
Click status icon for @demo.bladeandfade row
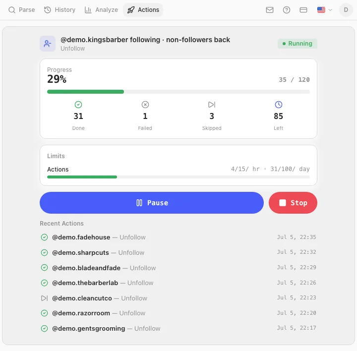(x=44, y=267)
